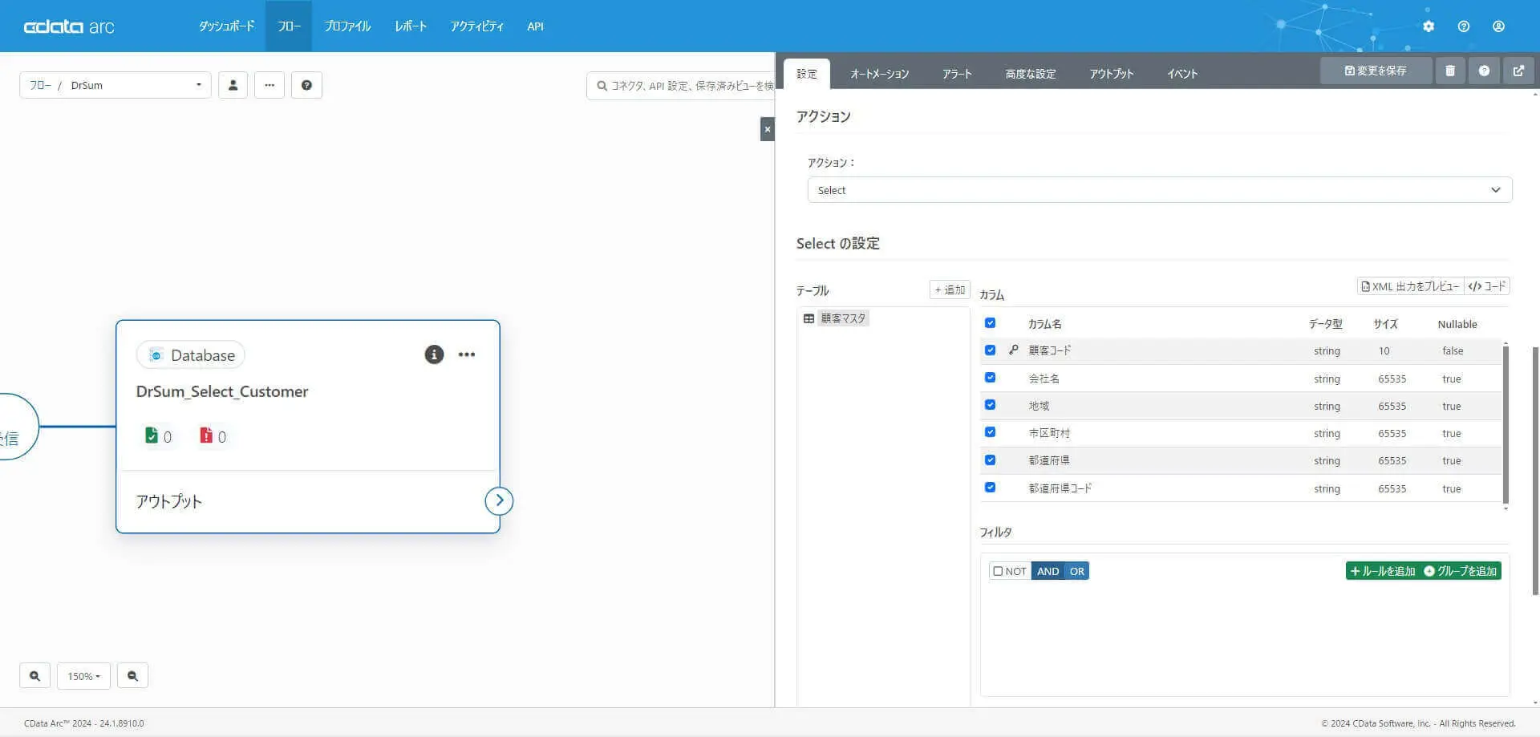Switch to the イベント tab
Viewport: 1540px width, 737px height.
tap(1182, 74)
